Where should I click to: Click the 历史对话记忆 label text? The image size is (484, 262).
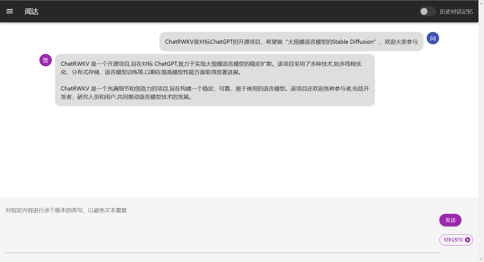[456, 12]
